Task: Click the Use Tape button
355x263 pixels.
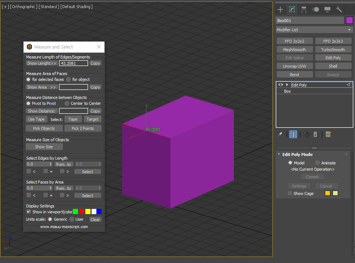Action: 36,119
